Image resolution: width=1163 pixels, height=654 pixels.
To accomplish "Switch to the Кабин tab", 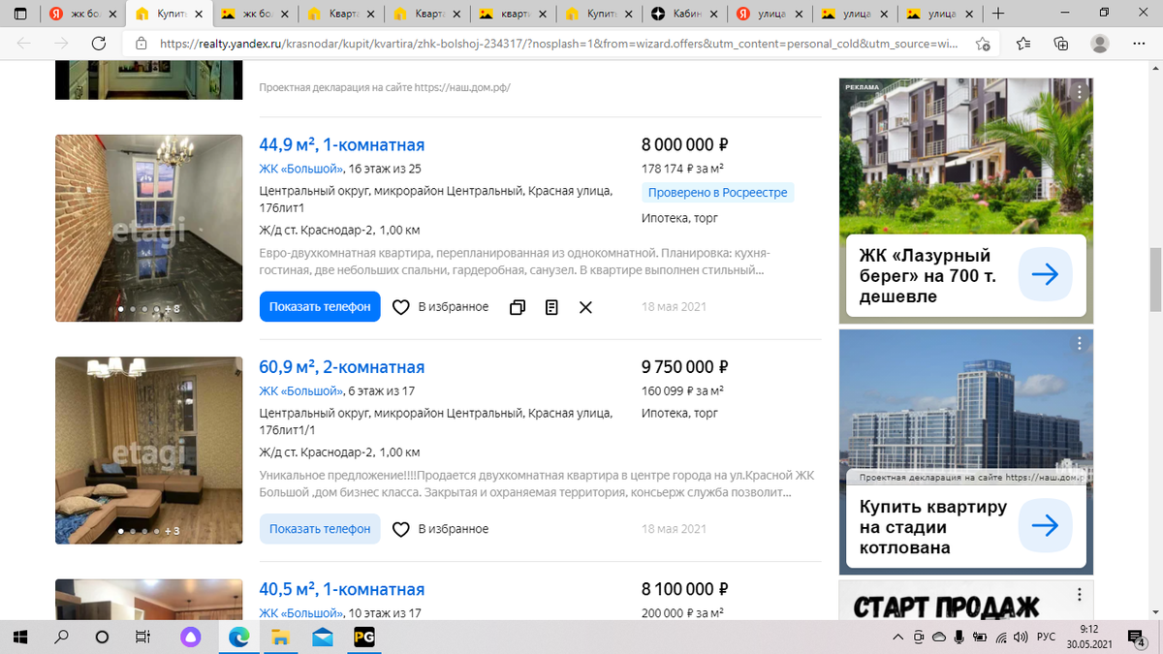I will pyautogui.click(x=684, y=15).
